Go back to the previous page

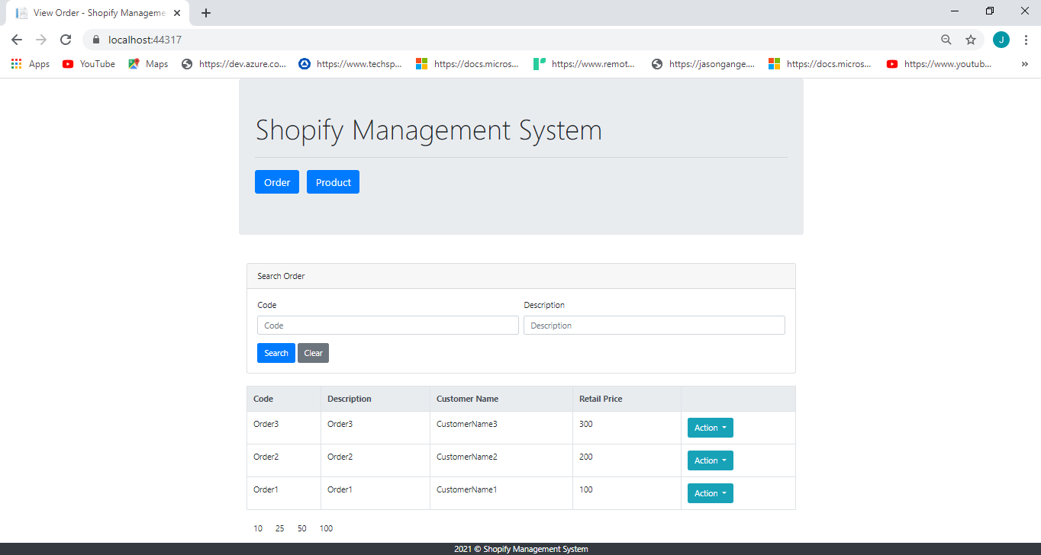click(x=17, y=40)
